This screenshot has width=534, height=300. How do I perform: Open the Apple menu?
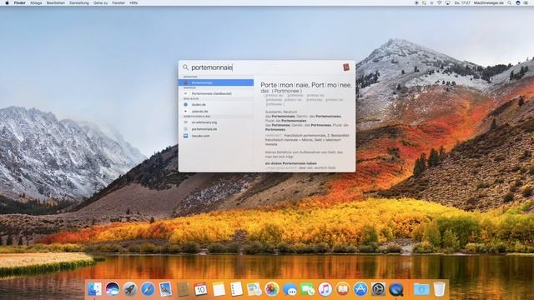point(7,2)
